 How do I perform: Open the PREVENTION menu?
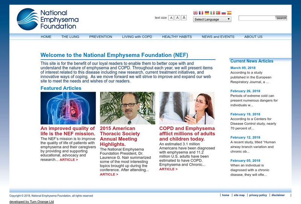[100, 36]
